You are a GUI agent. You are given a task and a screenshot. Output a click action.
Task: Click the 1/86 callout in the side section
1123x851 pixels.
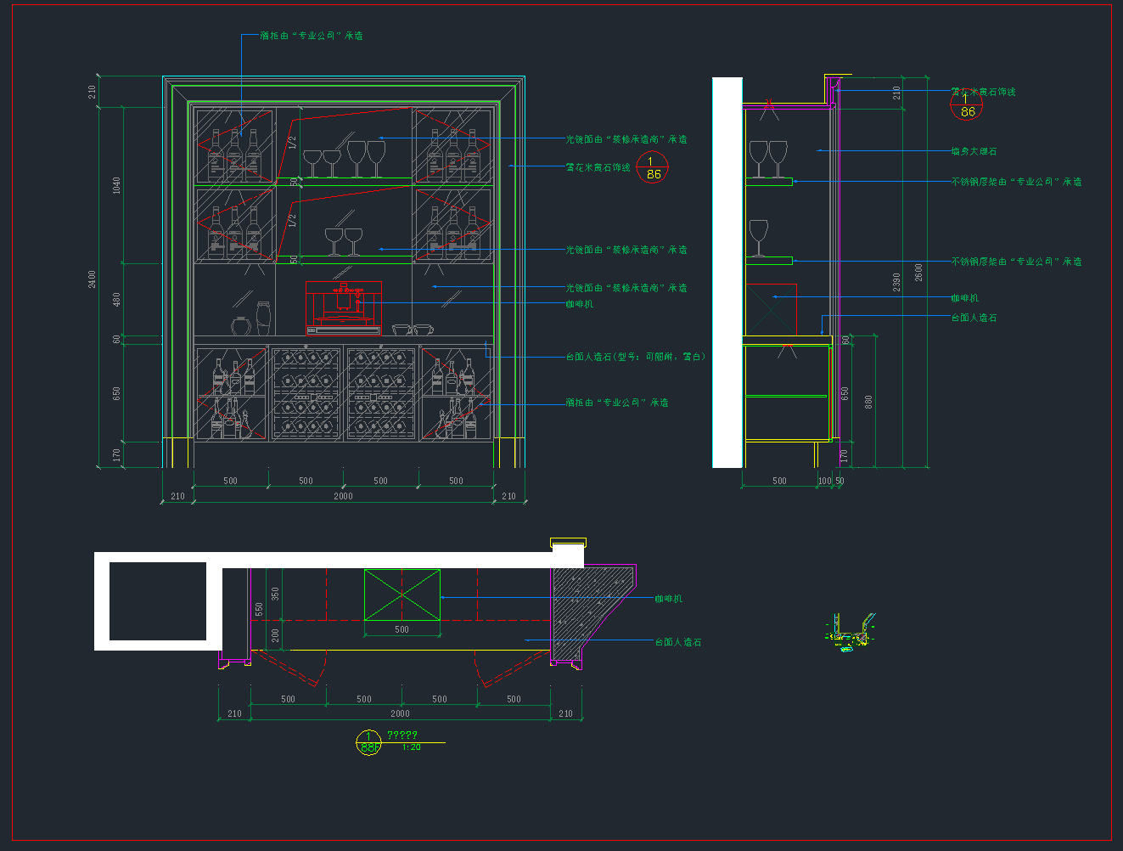pos(966,104)
